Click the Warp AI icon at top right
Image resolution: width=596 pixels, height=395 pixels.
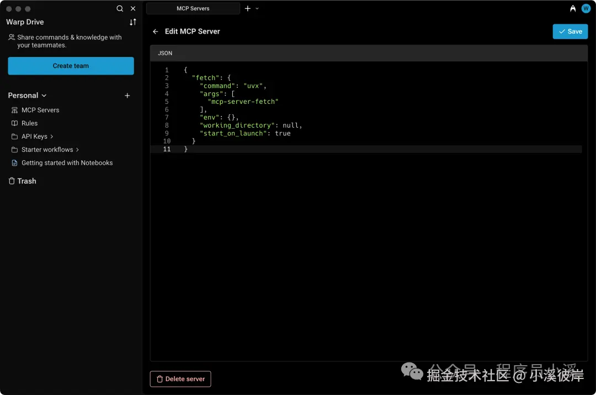573,8
